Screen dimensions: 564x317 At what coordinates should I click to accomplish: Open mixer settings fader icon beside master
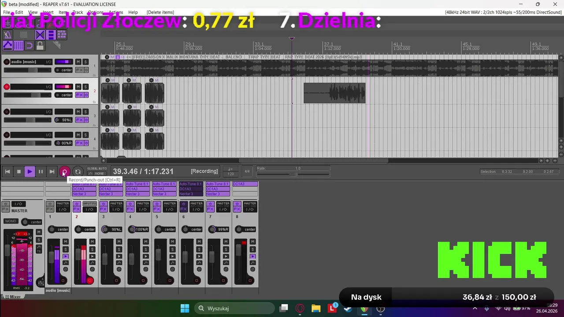(x=41, y=282)
